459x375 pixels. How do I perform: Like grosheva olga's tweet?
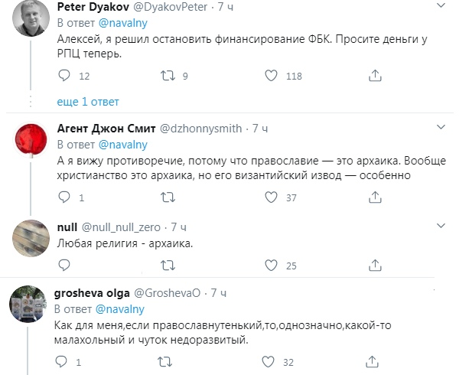click(271, 360)
